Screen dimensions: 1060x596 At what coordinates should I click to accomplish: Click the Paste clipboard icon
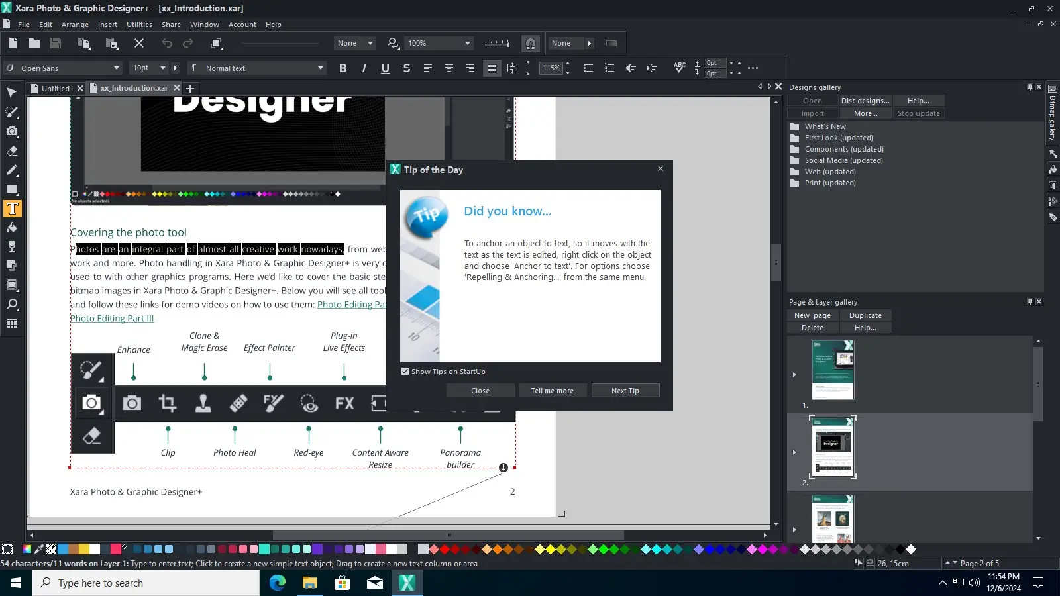click(111, 43)
